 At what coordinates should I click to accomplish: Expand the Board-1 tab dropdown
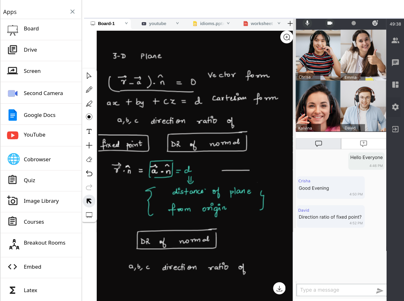[126, 23]
